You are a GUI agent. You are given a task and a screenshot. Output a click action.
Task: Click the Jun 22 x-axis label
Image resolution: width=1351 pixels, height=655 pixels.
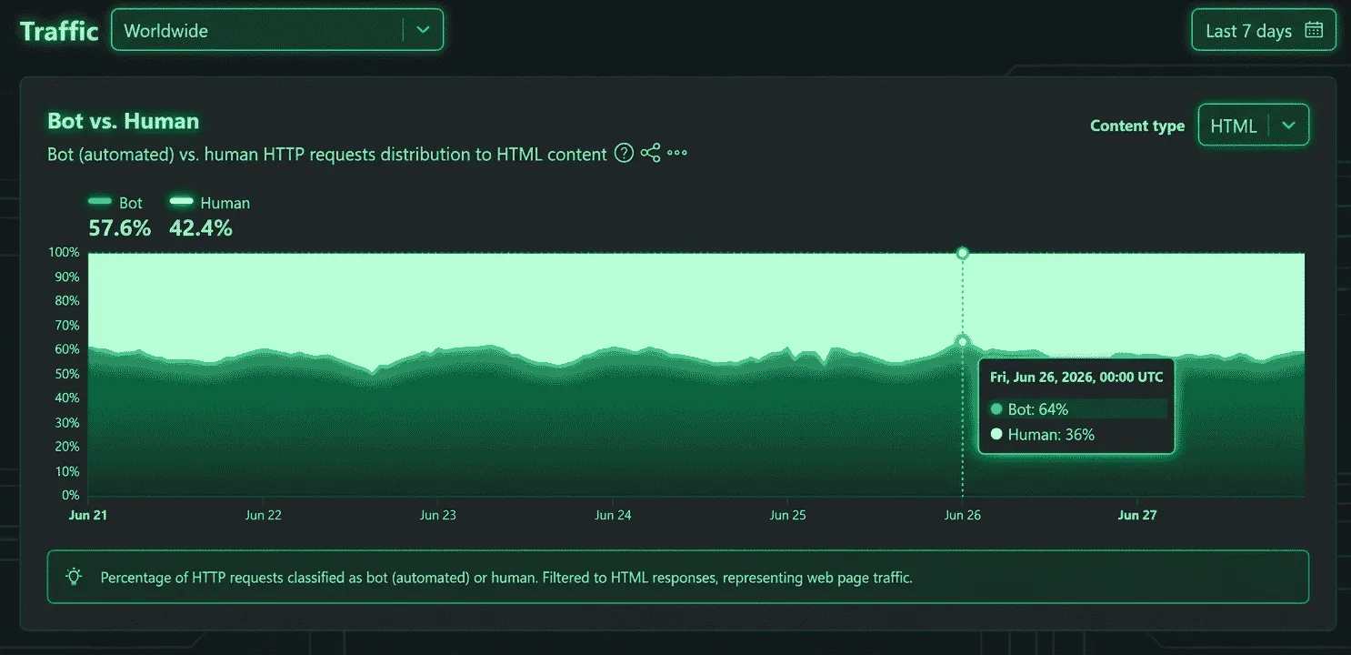[263, 515]
